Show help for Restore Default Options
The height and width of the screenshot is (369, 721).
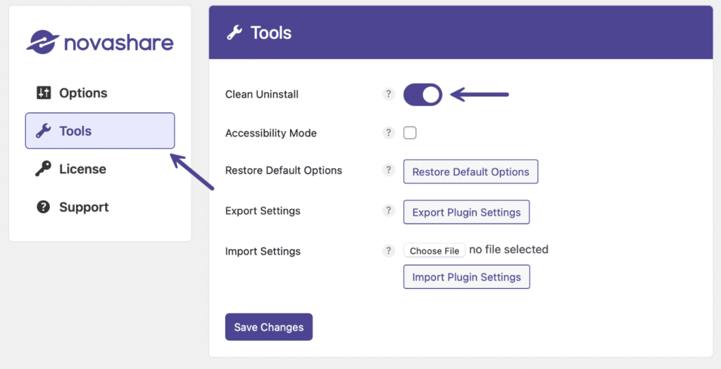click(389, 170)
